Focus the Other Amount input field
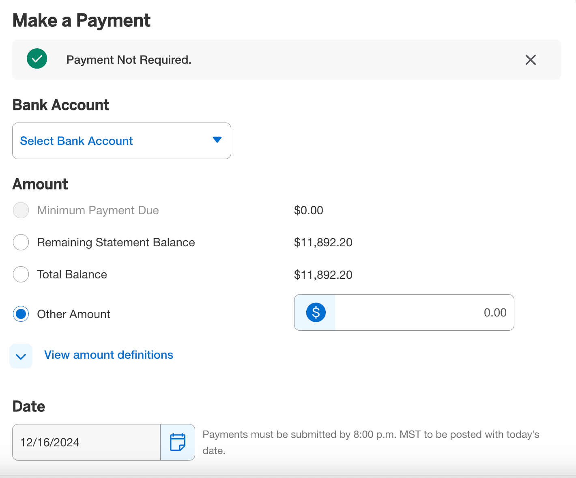This screenshot has width=576, height=478. pyautogui.click(x=424, y=312)
